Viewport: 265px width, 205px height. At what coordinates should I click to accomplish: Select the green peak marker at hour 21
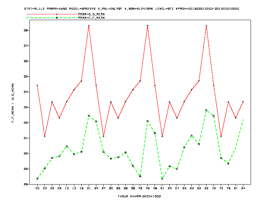tap(89, 116)
